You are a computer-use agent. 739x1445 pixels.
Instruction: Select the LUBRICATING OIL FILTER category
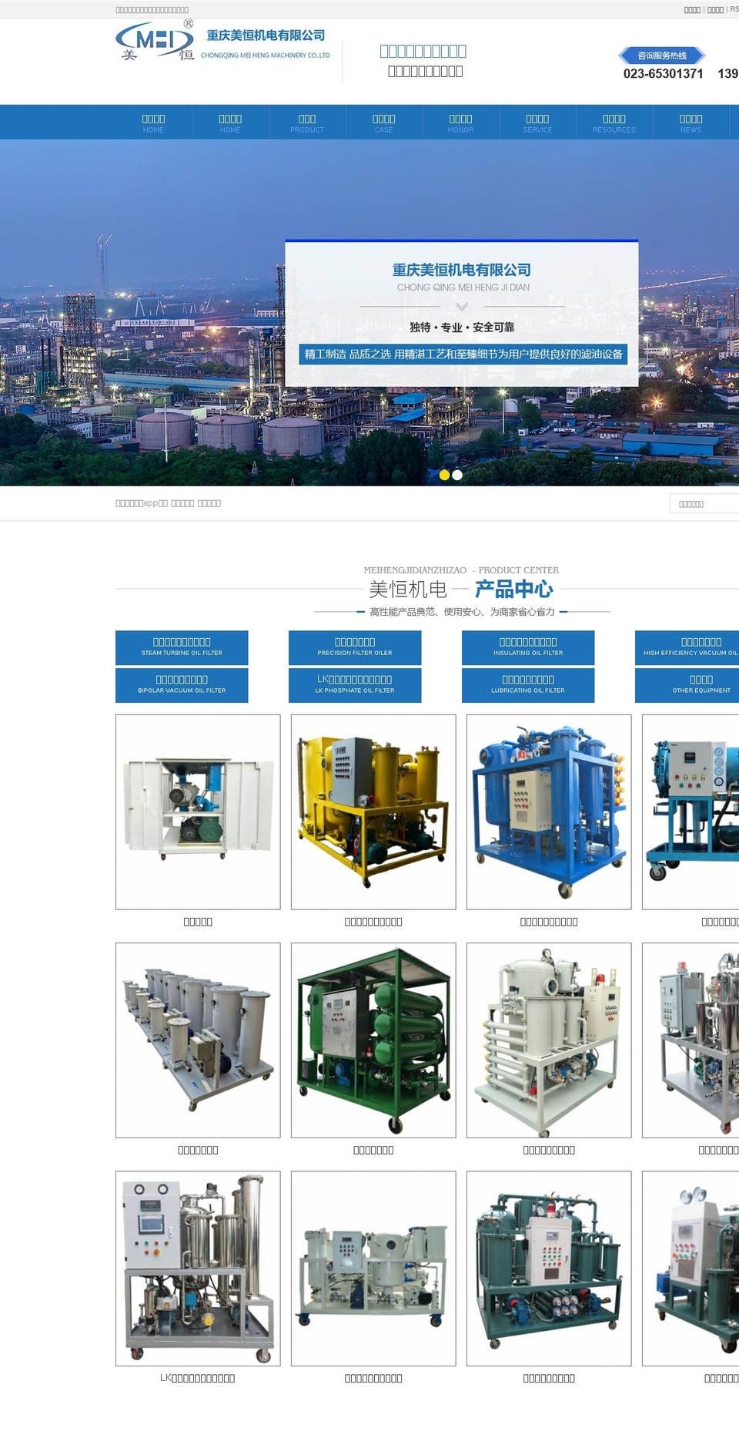(528, 685)
